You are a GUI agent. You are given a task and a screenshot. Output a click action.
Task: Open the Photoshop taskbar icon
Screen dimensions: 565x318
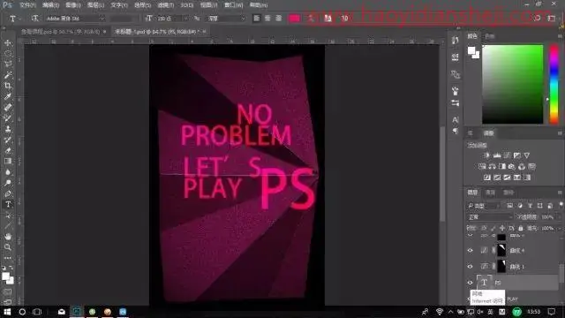coord(77,312)
